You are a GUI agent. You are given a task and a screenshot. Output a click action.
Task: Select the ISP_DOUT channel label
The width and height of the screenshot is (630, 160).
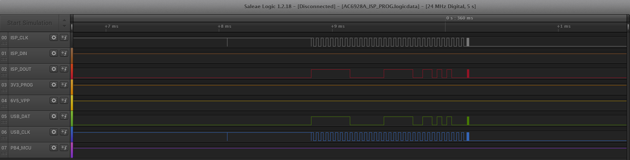(x=21, y=69)
